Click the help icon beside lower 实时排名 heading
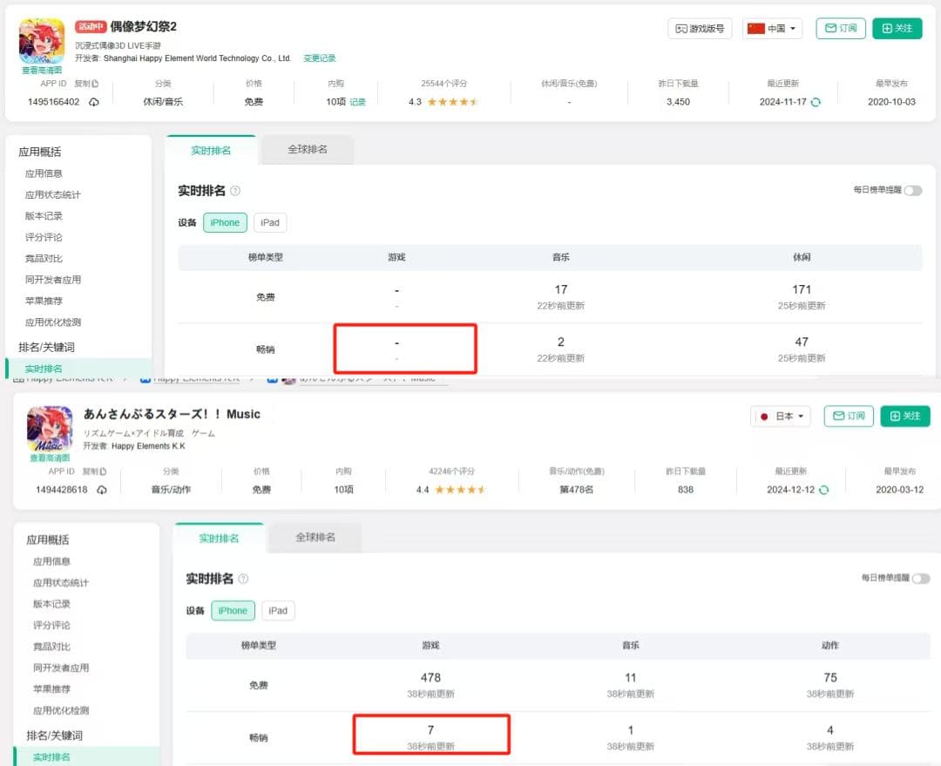This screenshot has height=766, width=941. [x=243, y=579]
